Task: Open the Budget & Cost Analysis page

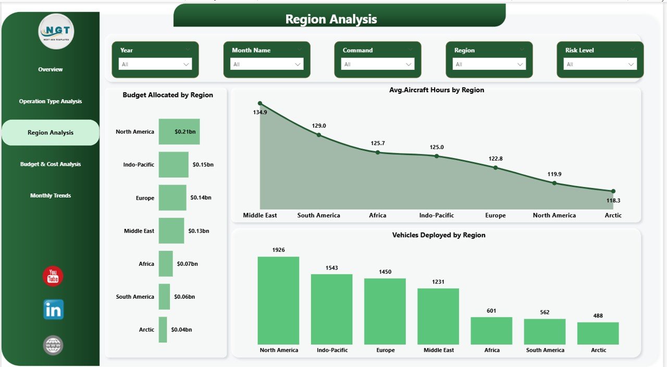Action: coord(50,164)
